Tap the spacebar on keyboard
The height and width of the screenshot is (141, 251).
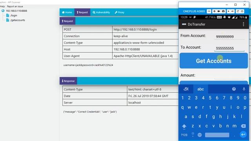(217, 135)
